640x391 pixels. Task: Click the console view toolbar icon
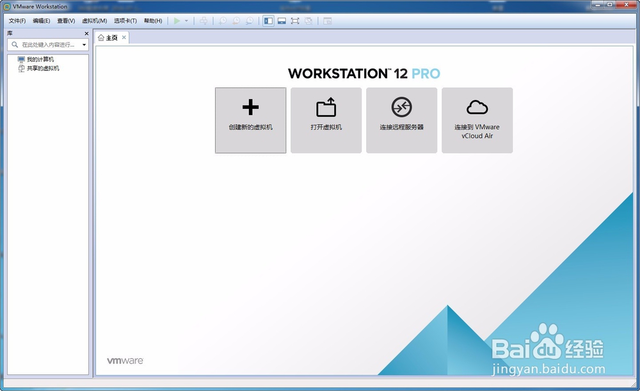coord(327,21)
